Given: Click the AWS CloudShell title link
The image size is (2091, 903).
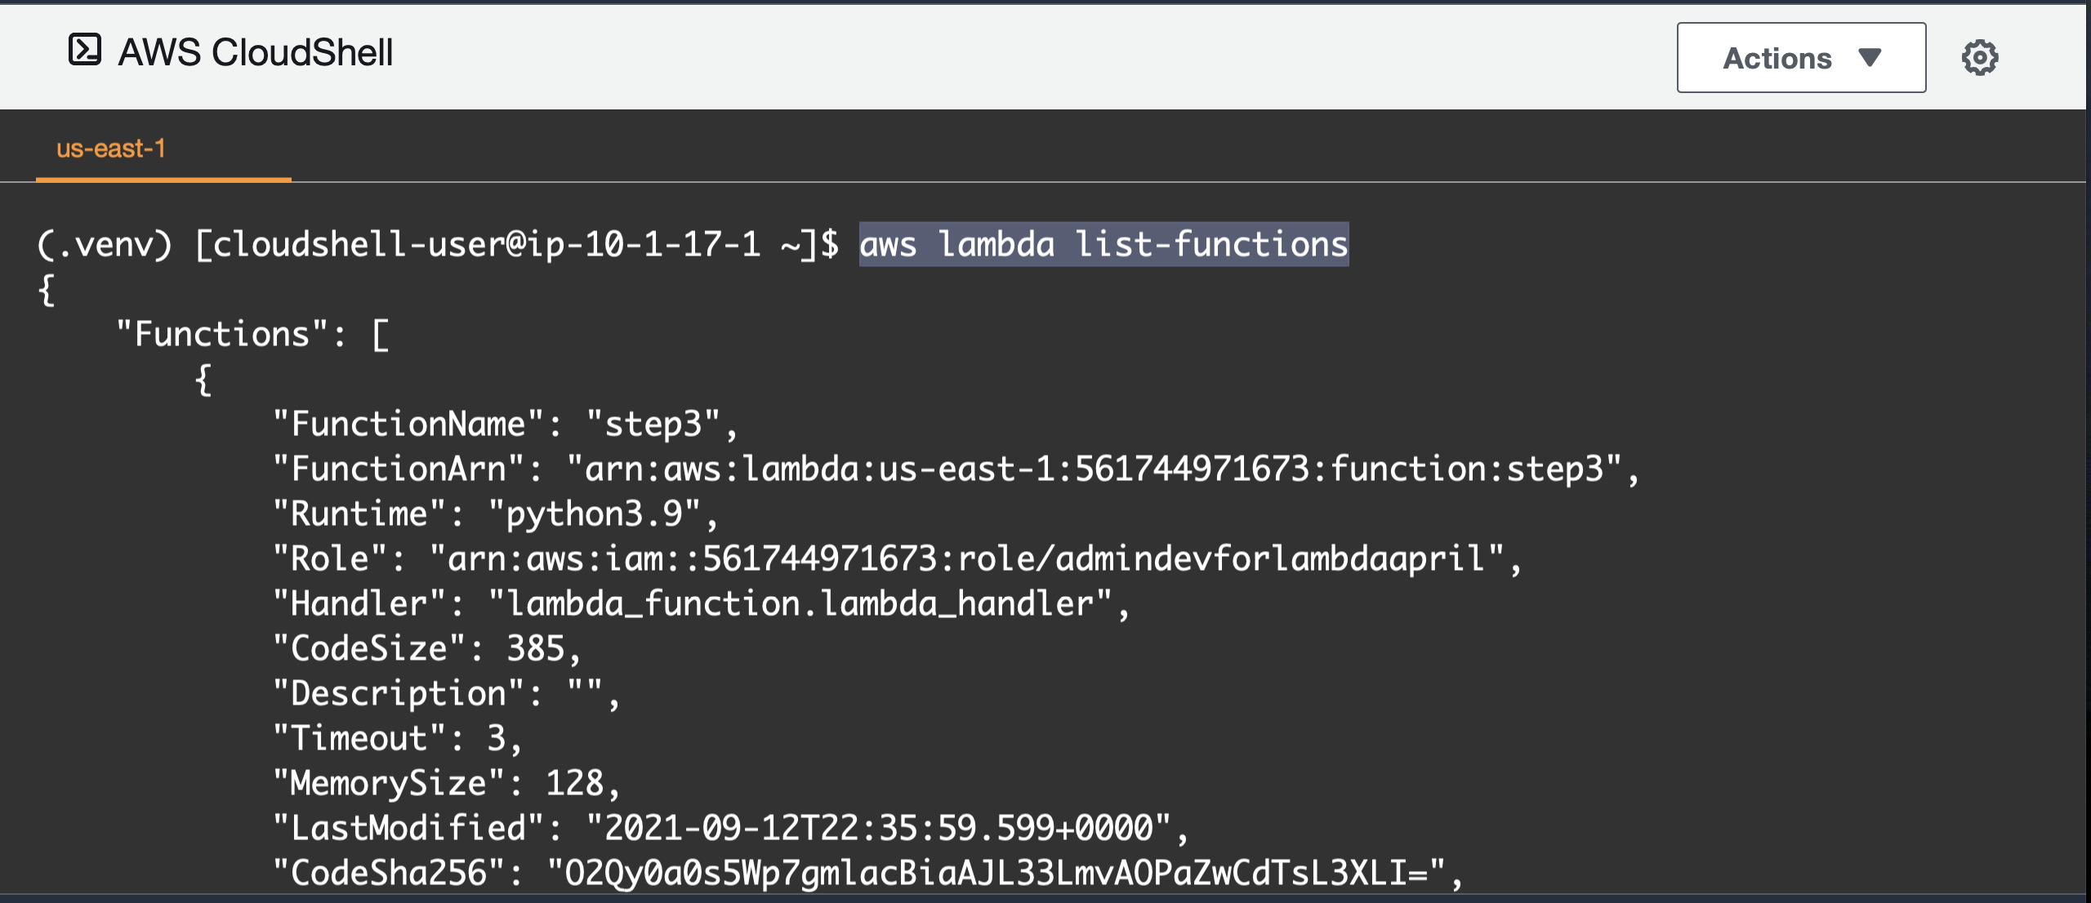Looking at the screenshot, I should tap(256, 51).
